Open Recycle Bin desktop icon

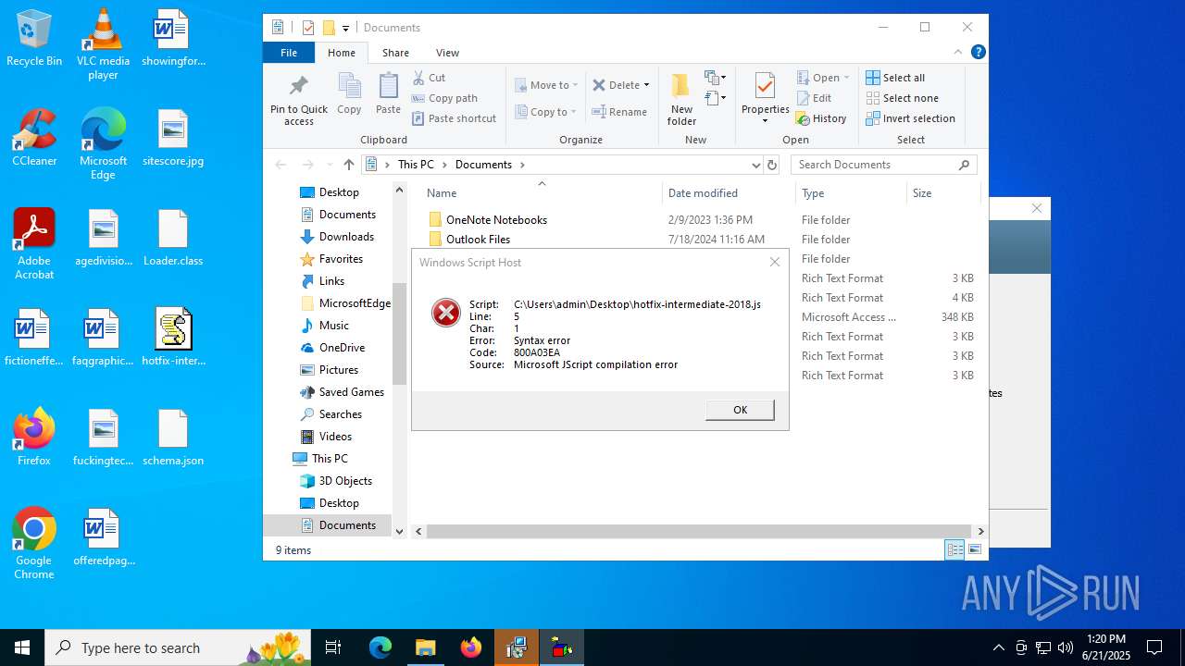(x=34, y=39)
